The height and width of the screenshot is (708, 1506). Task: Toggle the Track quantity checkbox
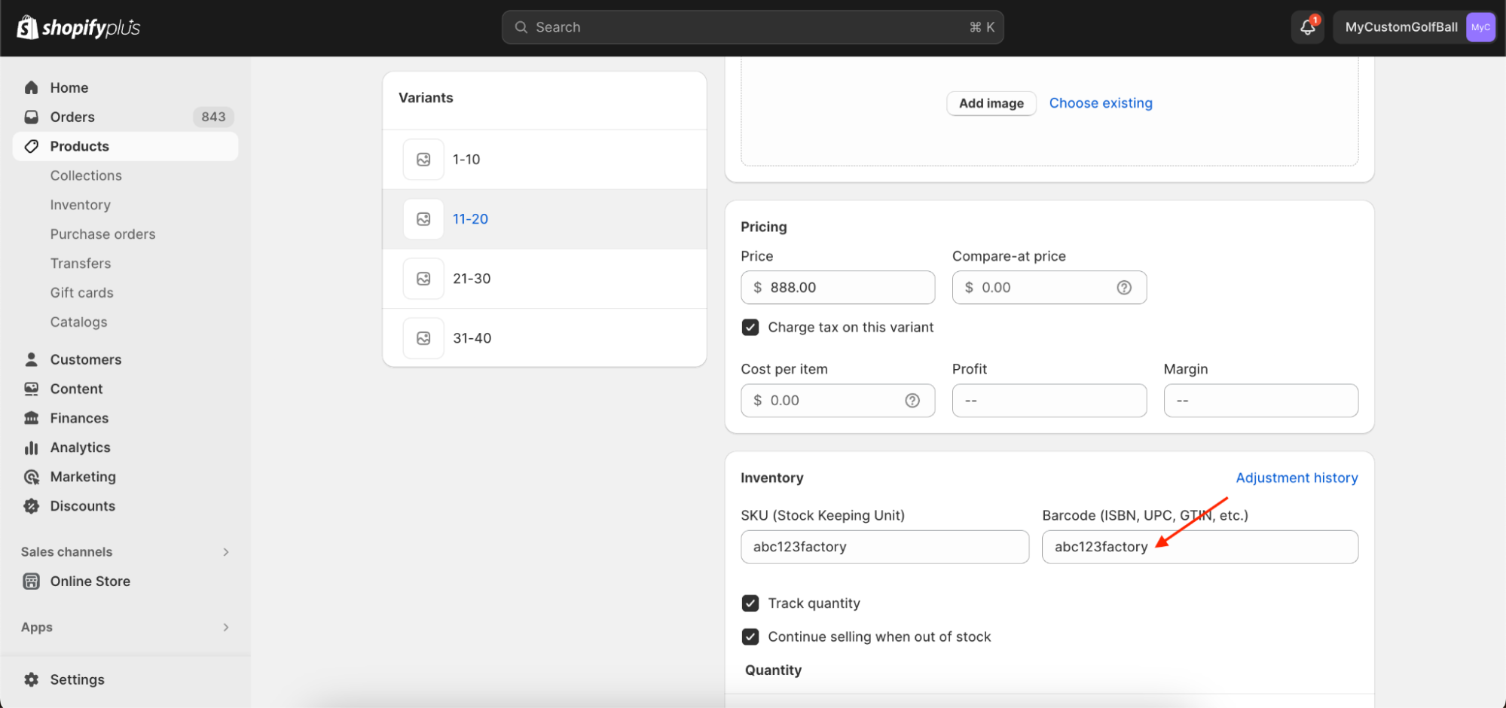pyautogui.click(x=750, y=603)
